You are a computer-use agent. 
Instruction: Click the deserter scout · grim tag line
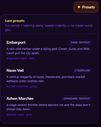click(19, 115)
